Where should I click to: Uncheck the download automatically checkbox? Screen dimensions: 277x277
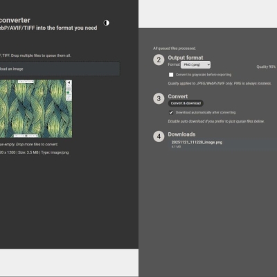pyautogui.click(x=171, y=112)
